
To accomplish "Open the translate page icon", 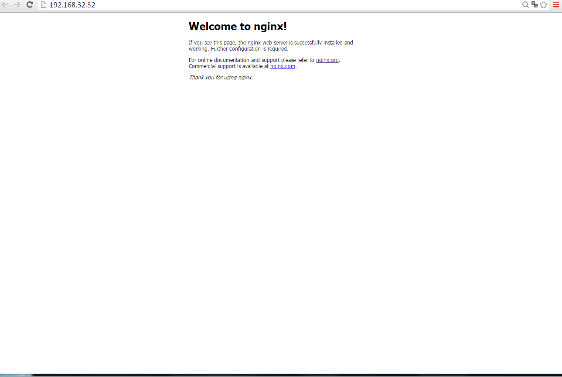I will coord(534,5).
